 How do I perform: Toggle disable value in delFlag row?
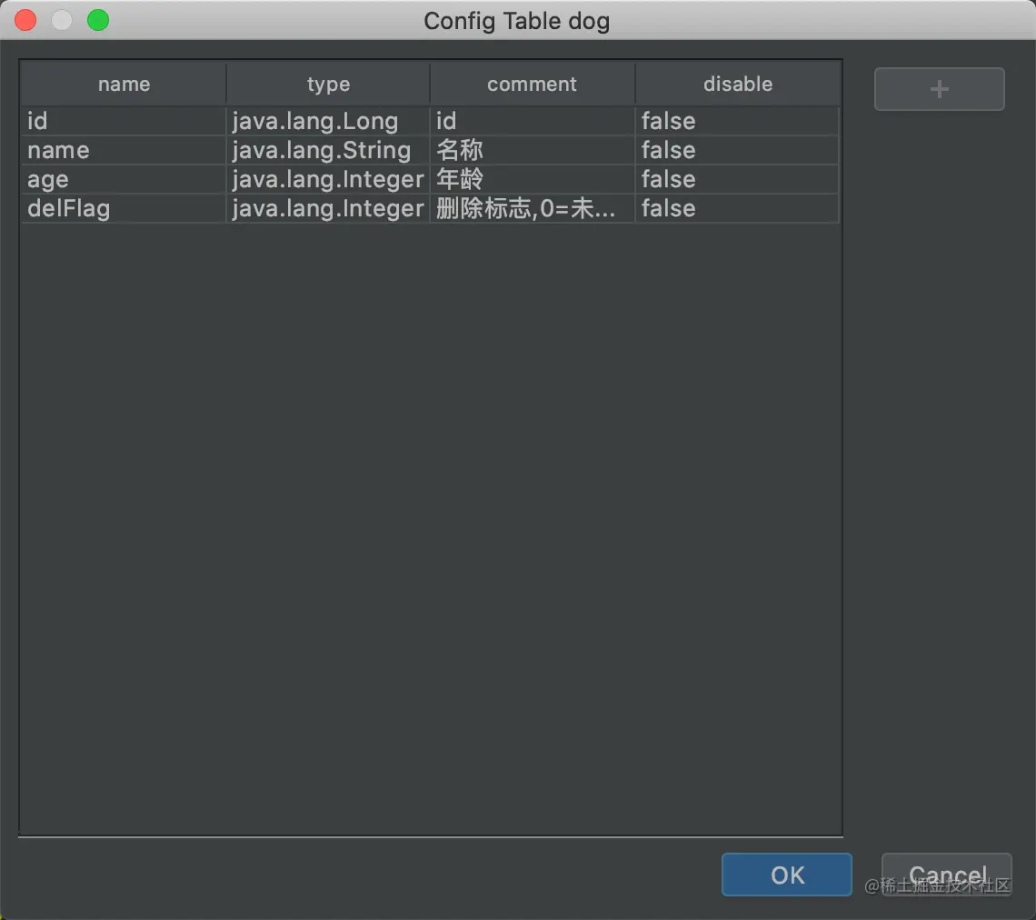(737, 208)
